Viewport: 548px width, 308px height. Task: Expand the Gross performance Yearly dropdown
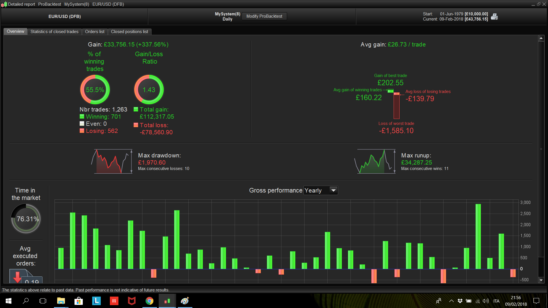tap(333, 190)
